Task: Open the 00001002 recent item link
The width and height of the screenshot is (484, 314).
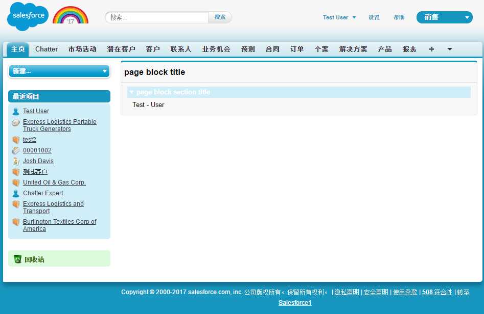Action: click(x=37, y=150)
